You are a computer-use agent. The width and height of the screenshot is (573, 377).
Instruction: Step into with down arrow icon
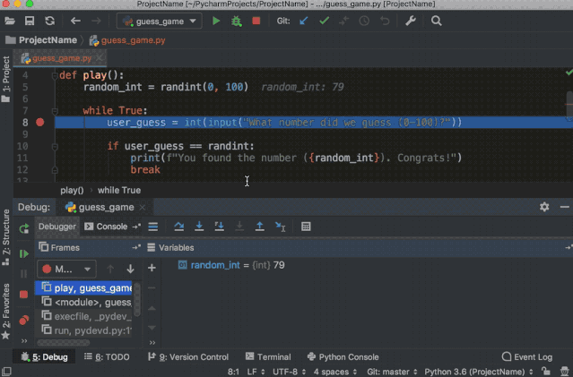(199, 227)
